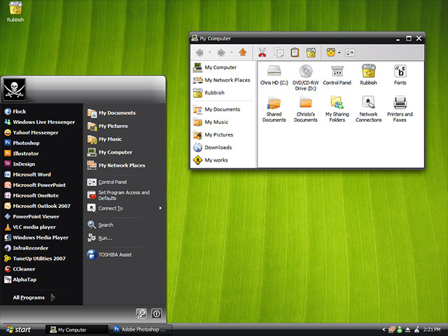Viewport: 448px width, 336px height.
Task: Click the Views smiley toolbar icon
Action: click(x=331, y=52)
